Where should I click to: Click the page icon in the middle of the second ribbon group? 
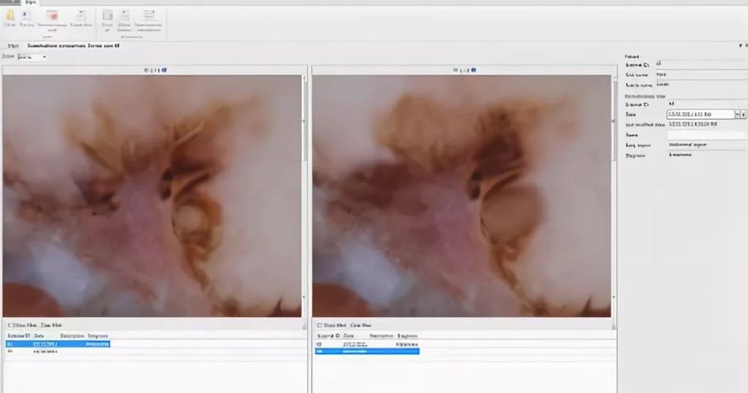point(124,16)
